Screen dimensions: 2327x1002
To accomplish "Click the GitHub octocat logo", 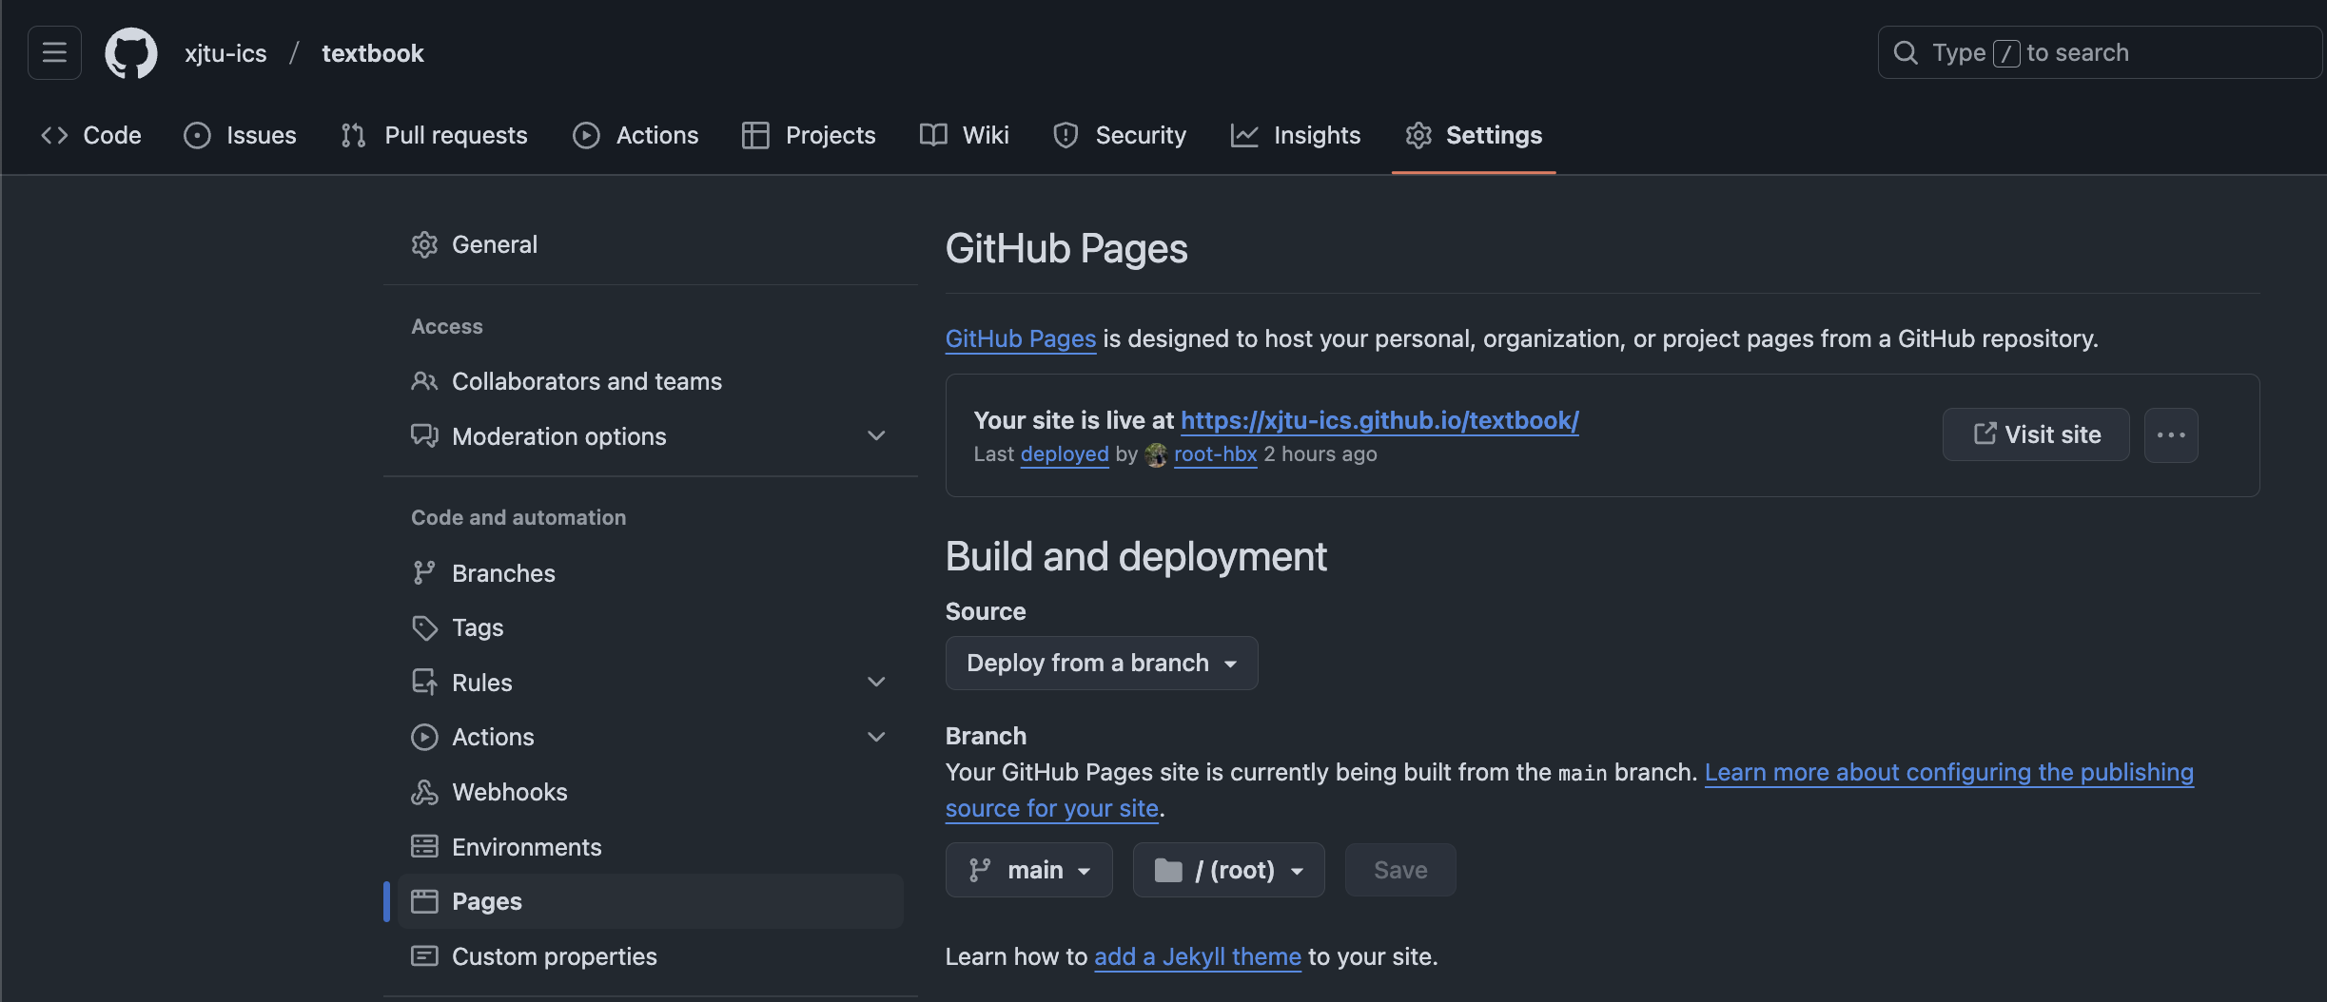I will click(x=130, y=53).
